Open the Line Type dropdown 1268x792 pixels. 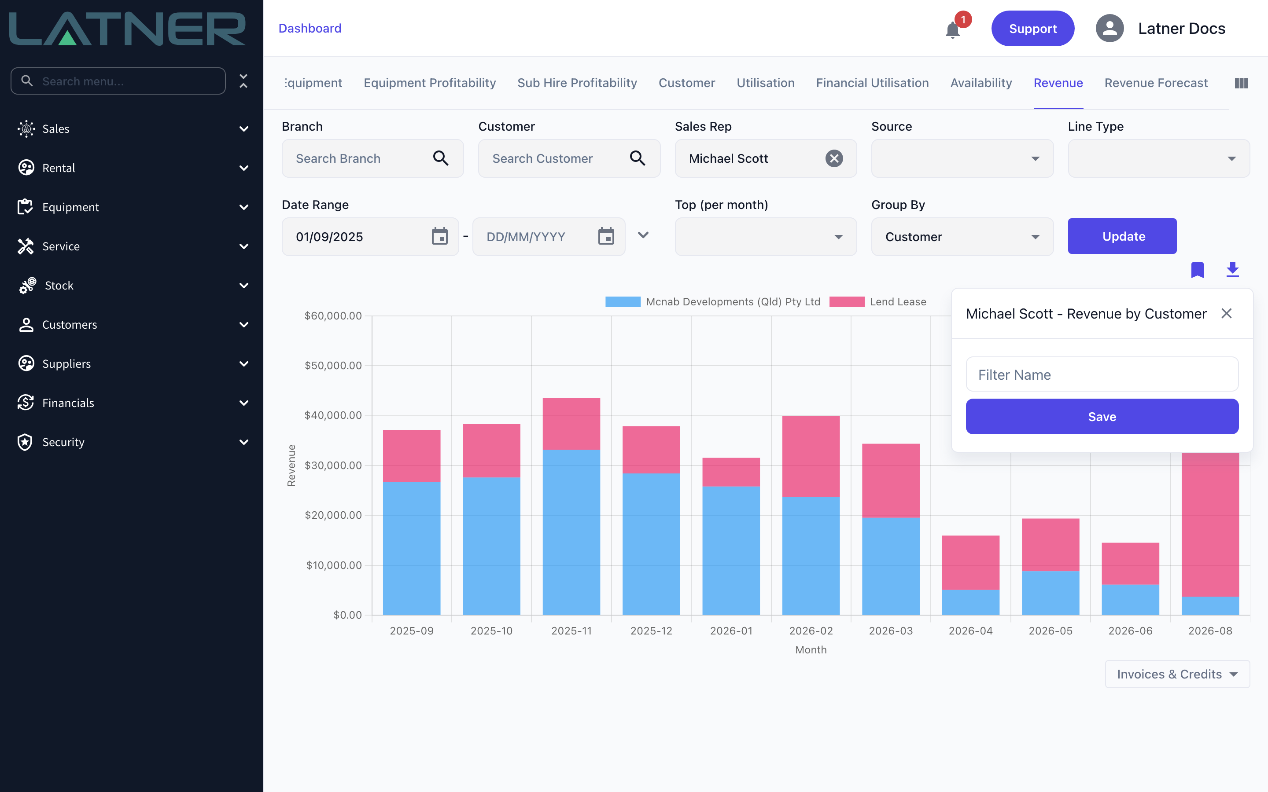tap(1158, 158)
